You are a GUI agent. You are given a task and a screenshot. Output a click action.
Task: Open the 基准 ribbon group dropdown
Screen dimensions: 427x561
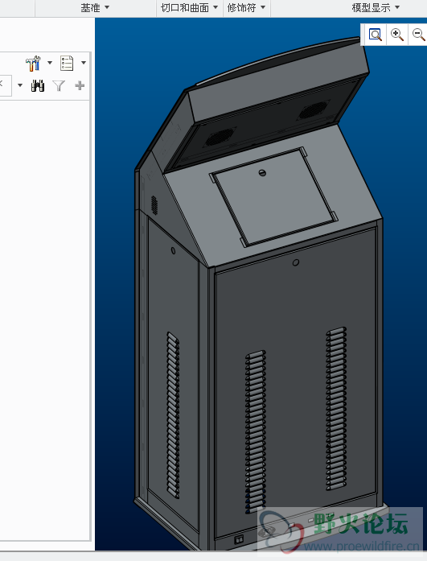[95, 7]
